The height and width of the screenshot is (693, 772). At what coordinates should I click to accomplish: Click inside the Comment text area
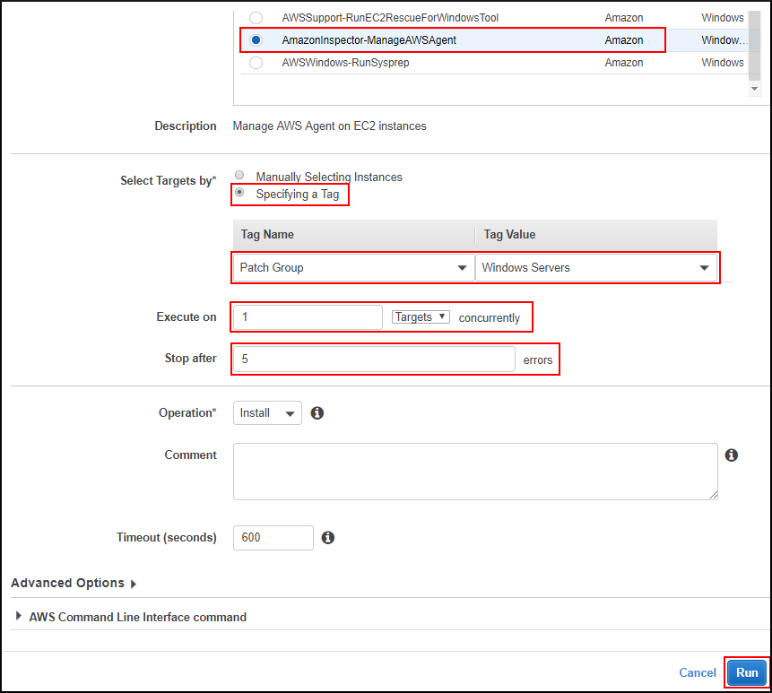474,471
